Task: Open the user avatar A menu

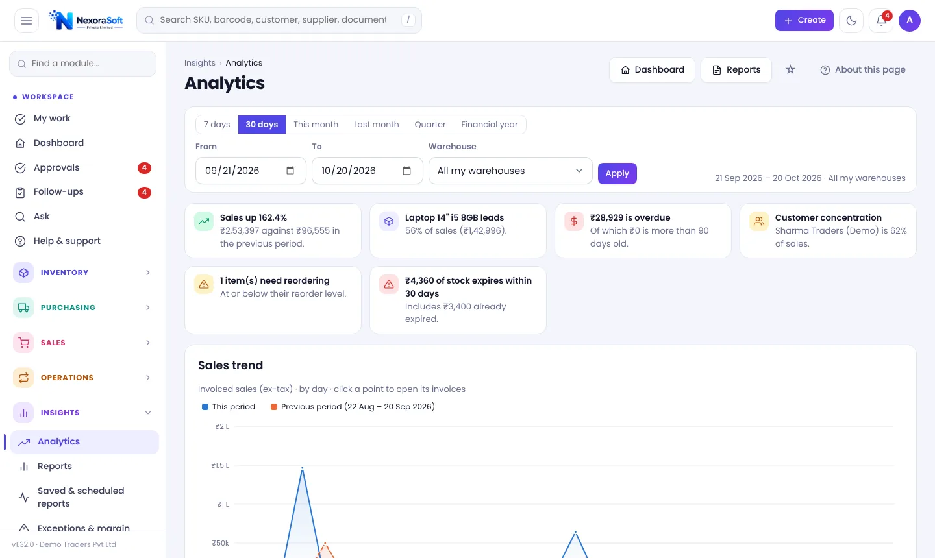Action: click(x=910, y=21)
